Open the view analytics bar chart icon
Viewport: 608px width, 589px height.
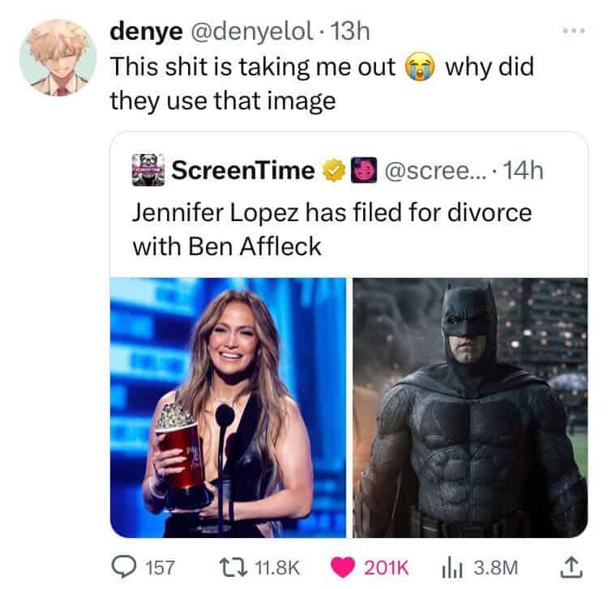tap(452, 569)
